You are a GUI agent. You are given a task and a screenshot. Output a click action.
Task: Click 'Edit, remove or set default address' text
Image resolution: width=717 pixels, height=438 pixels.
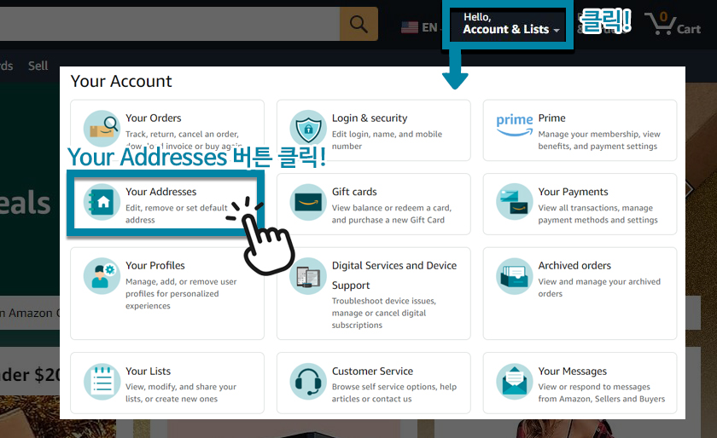coord(177,214)
